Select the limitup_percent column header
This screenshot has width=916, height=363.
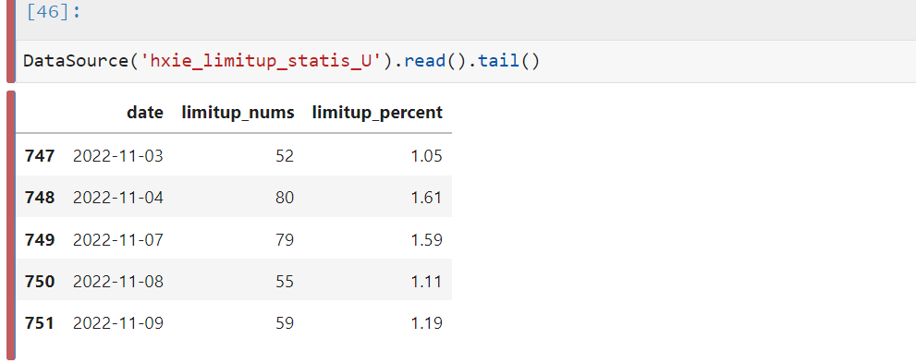[x=377, y=113]
